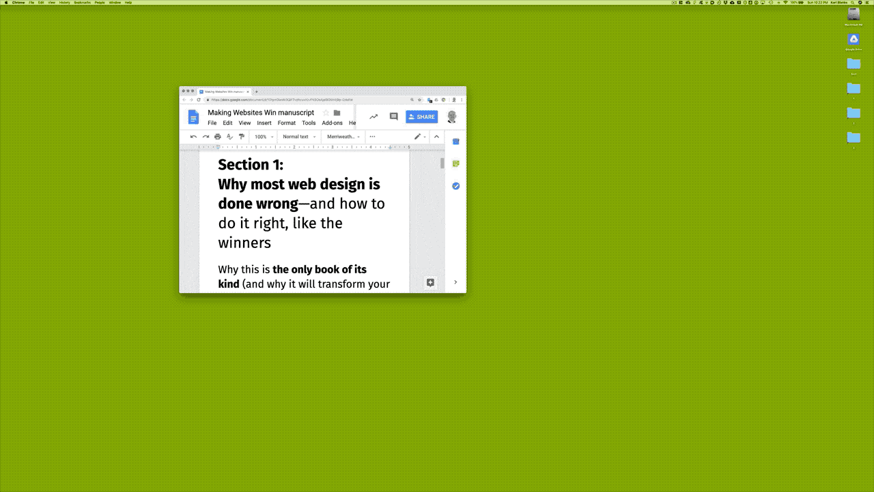874x492 pixels.
Task: Open the Insert menu in Docs
Action: pos(264,123)
